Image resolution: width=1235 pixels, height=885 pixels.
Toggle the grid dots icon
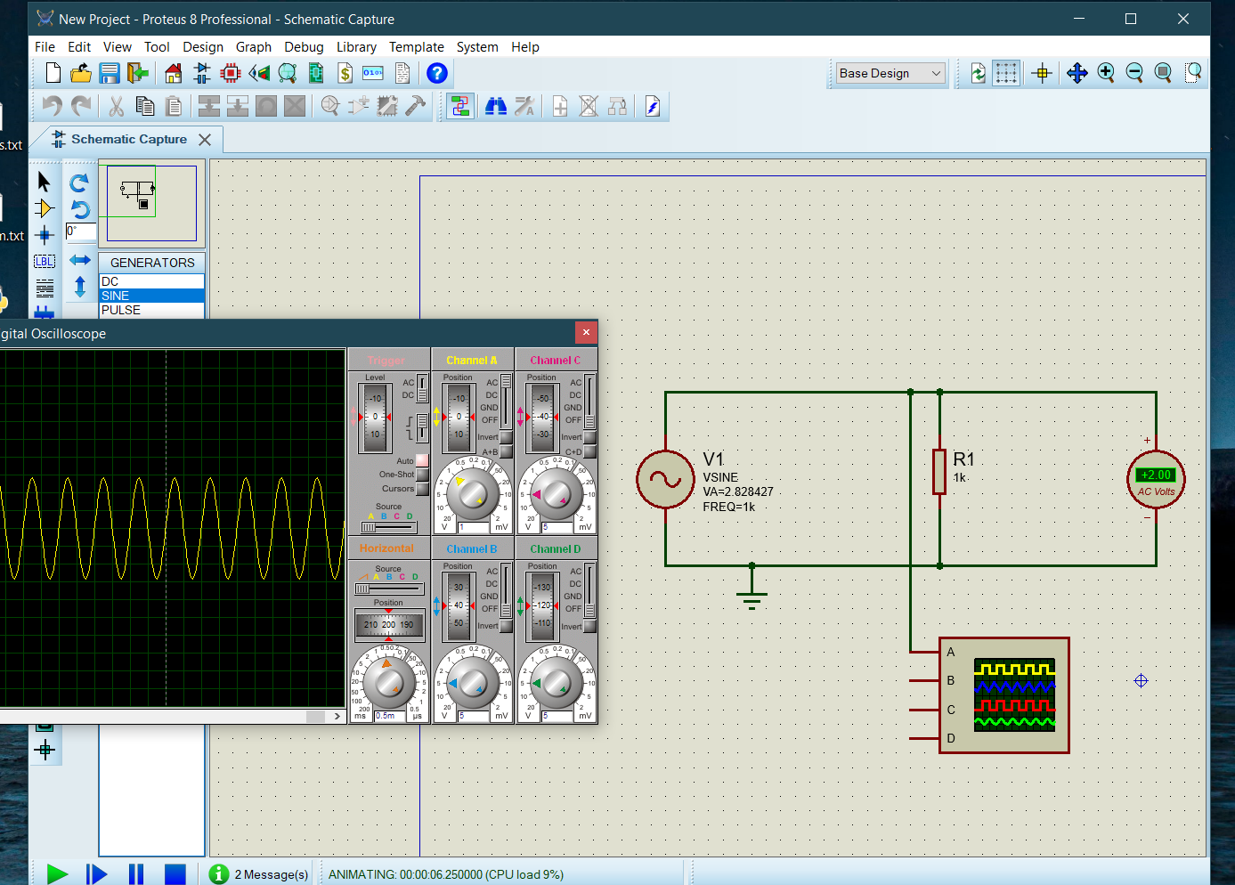coord(1006,73)
